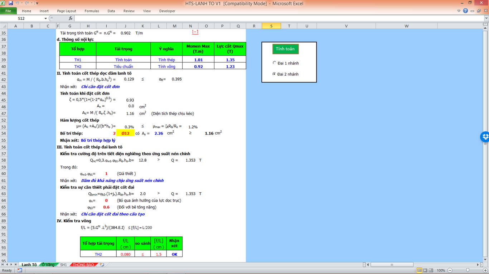Screen dimensions: 489x274
Task: Click next sheet tab navigation arrow
Action: pos(11,265)
